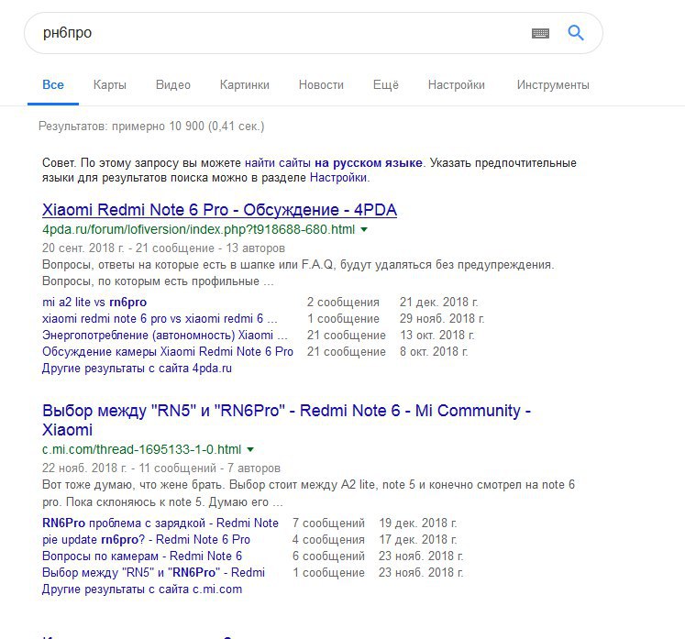Select the Все tab
The width and height of the screenshot is (685, 639).
(53, 84)
